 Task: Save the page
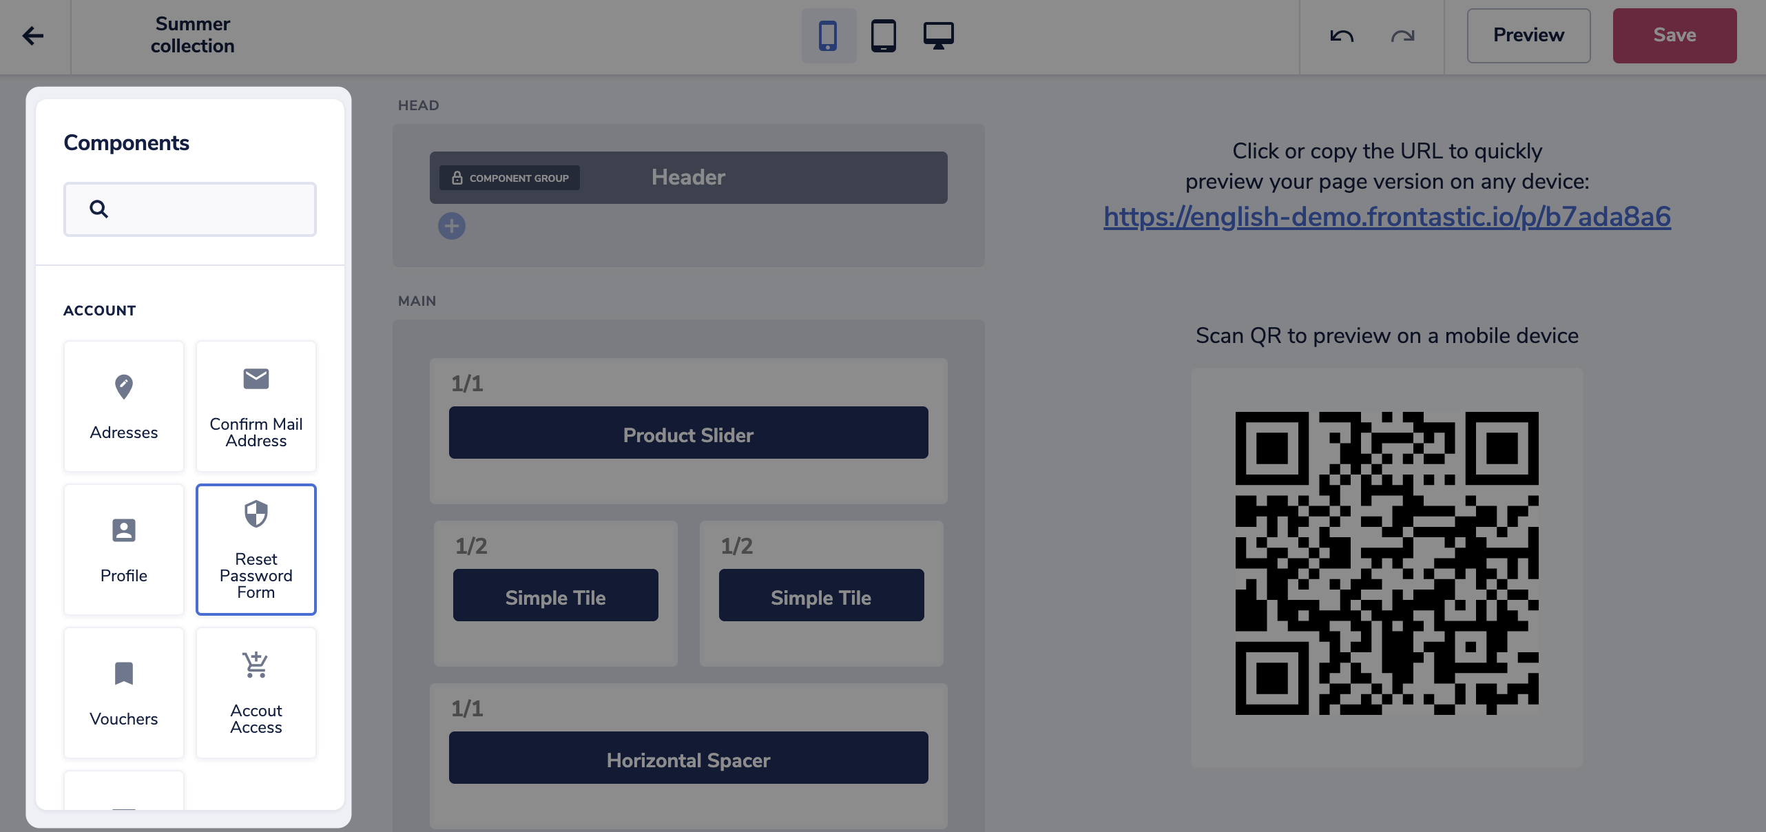(1674, 36)
